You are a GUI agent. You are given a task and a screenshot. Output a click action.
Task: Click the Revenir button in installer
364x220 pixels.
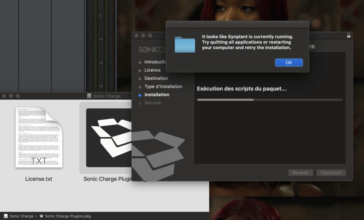click(301, 173)
